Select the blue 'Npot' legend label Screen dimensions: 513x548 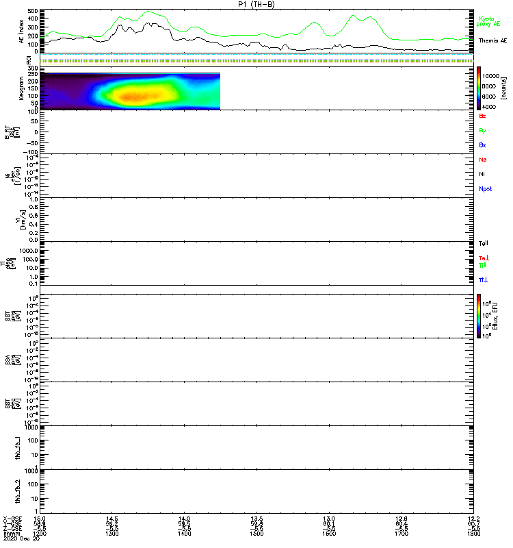[x=486, y=189]
